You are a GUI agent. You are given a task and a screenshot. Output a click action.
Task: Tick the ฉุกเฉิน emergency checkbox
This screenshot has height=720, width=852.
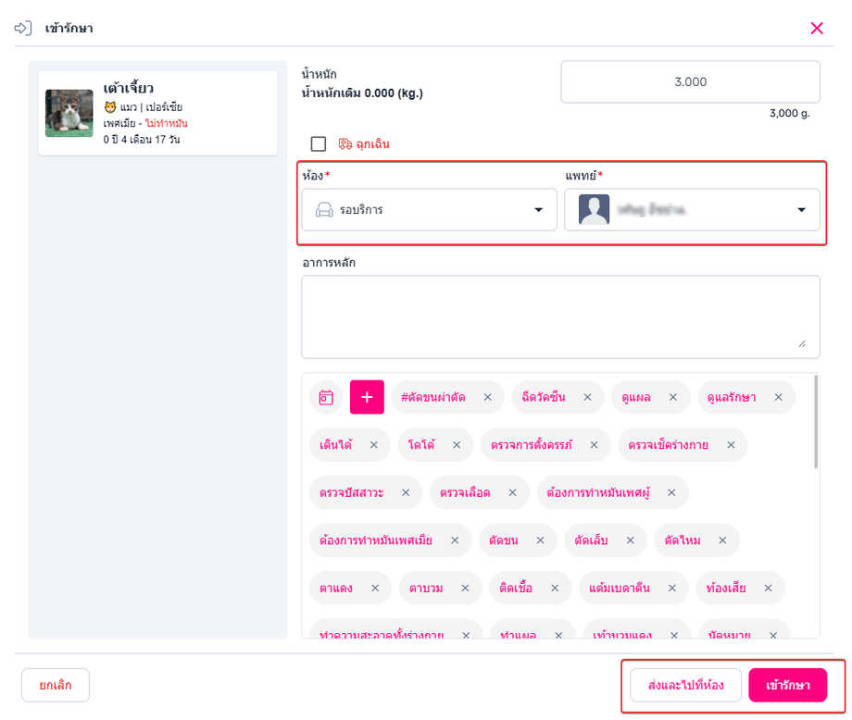pyautogui.click(x=319, y=143)
